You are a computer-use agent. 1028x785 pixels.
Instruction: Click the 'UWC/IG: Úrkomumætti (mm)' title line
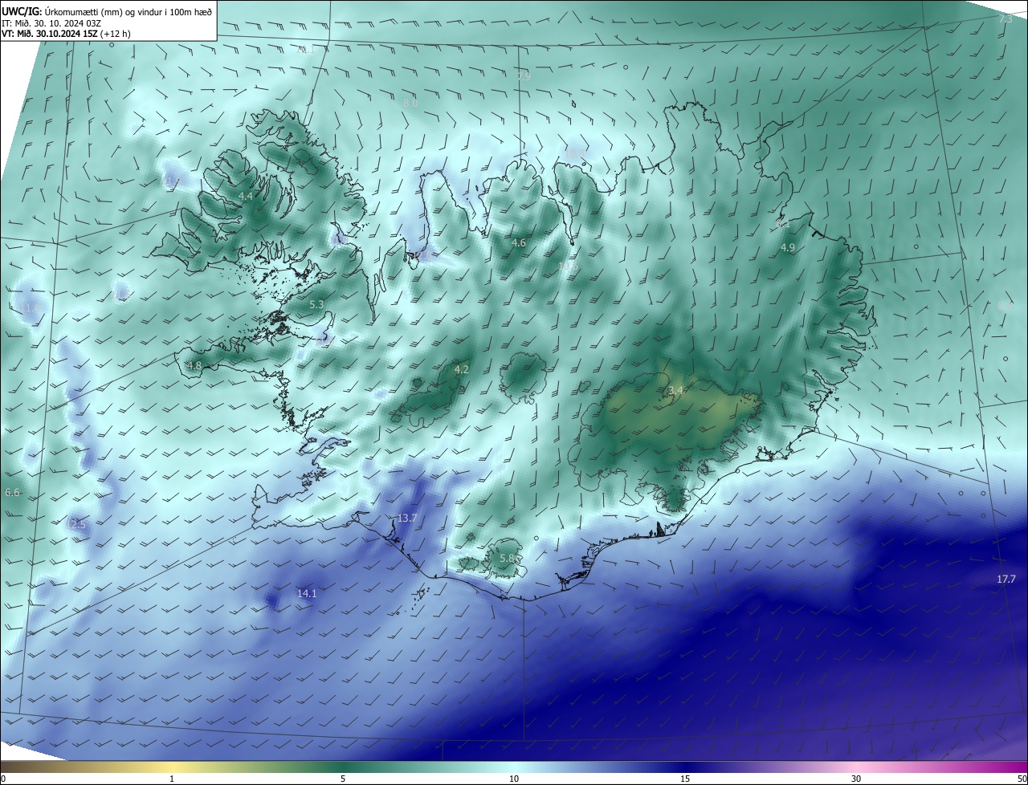click(107, 10)
